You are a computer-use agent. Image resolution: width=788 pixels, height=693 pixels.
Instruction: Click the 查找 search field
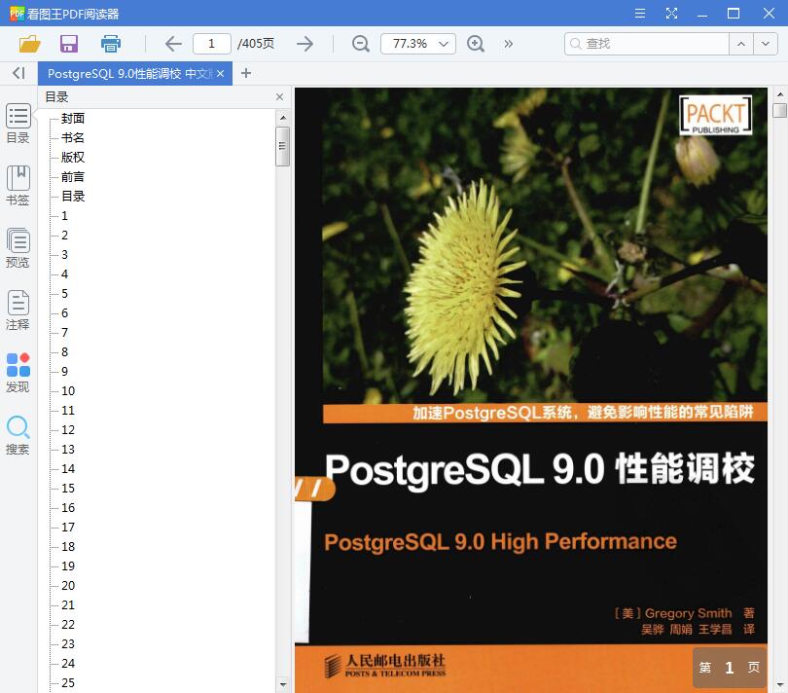pyautogui.click(x=646, y=44)
